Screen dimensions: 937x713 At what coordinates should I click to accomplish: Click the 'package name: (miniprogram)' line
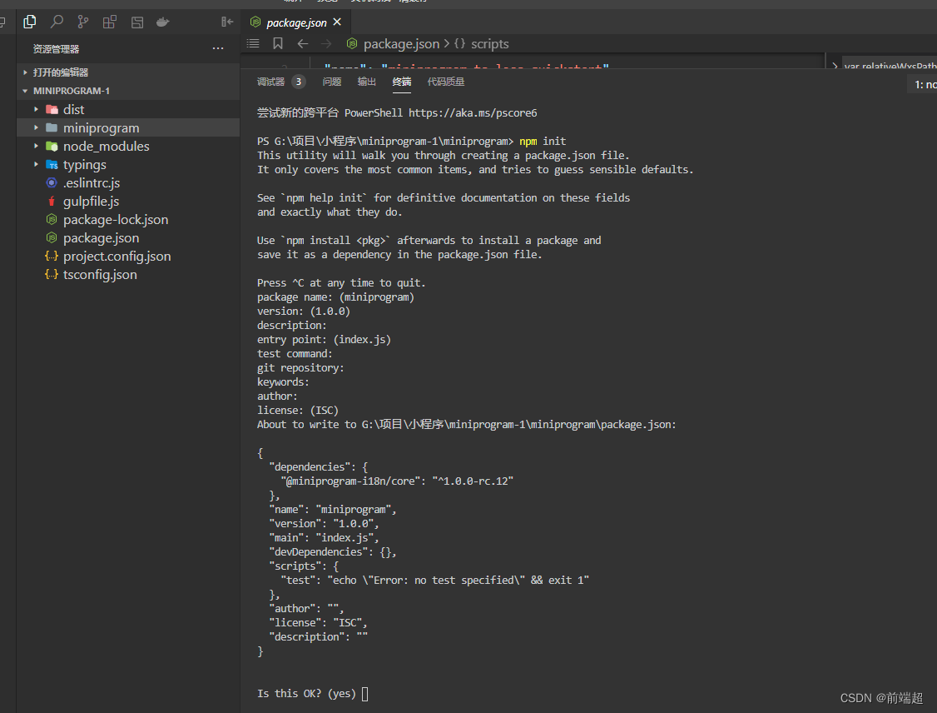coord(336,297)
